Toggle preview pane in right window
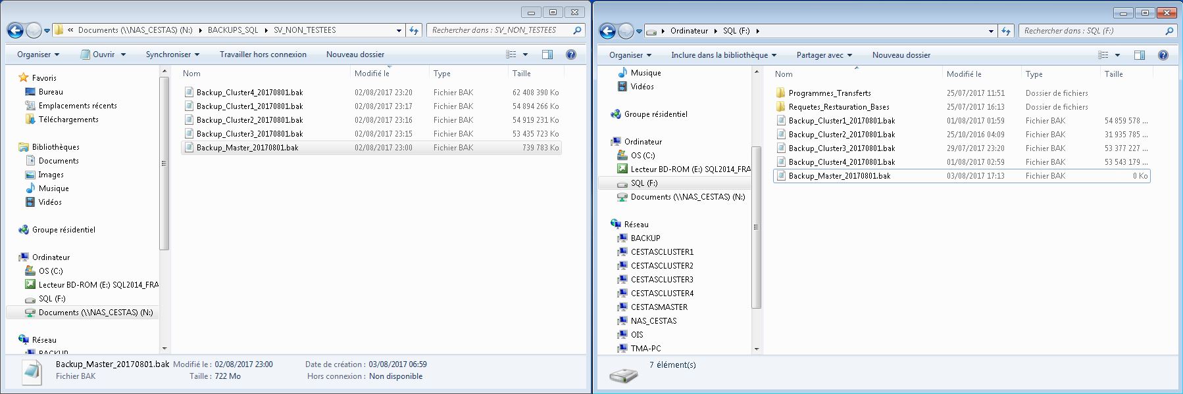 (x=1139, y=55)
